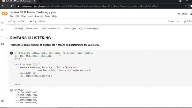Screen dimensions: 192x108
Task: Click the output value 78.94084142614602
Action: 27,95
